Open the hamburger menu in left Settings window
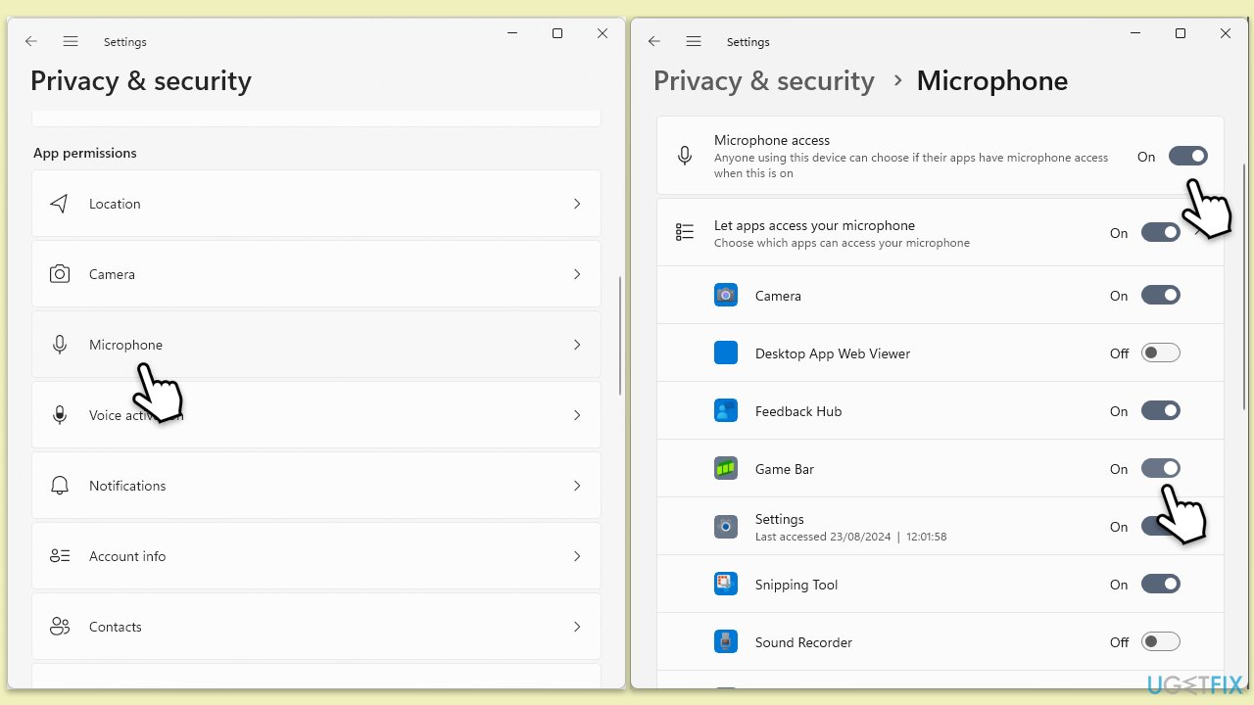Screen dimensions: 1254x705 (x=71, y=41)
